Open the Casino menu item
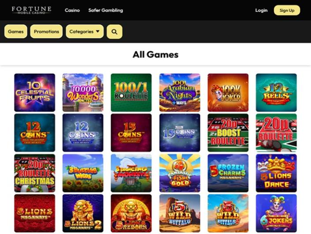Image resolution: width=311 pixels, height=234 pixels. click(x=72, y=10)
